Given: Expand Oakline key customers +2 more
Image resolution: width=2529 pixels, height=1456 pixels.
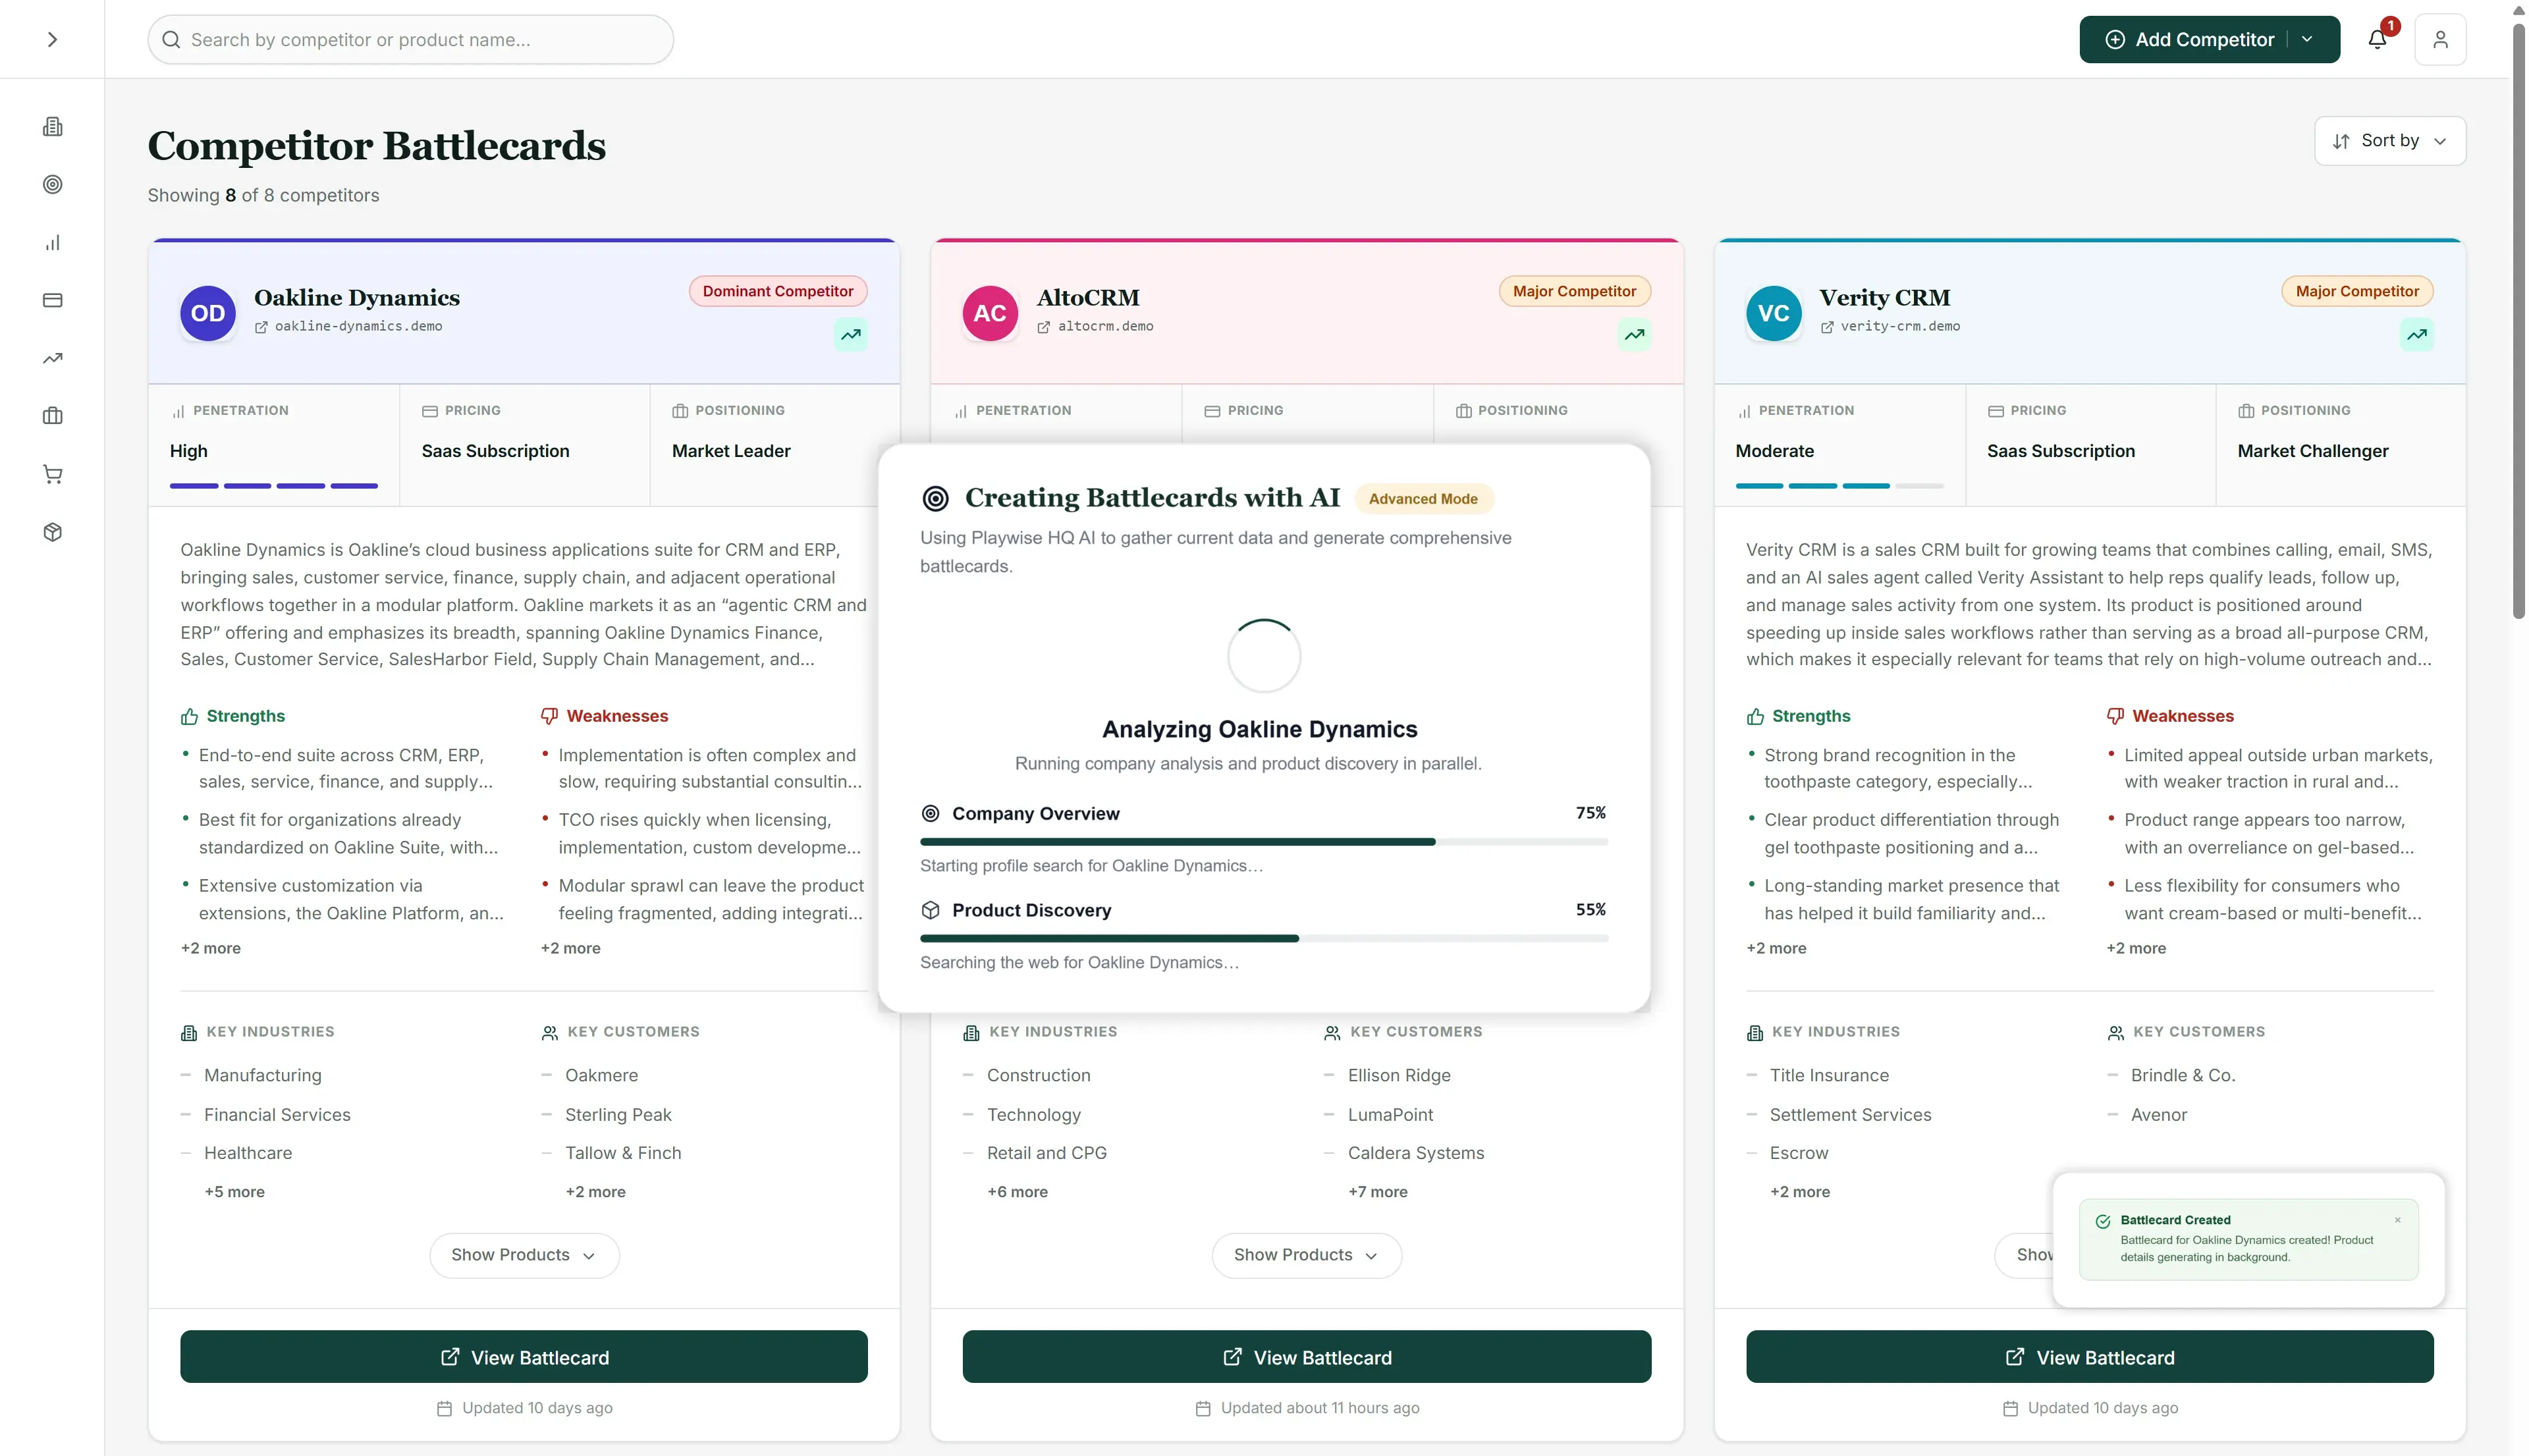Looking at the screenshot, I should point(596,1192).
